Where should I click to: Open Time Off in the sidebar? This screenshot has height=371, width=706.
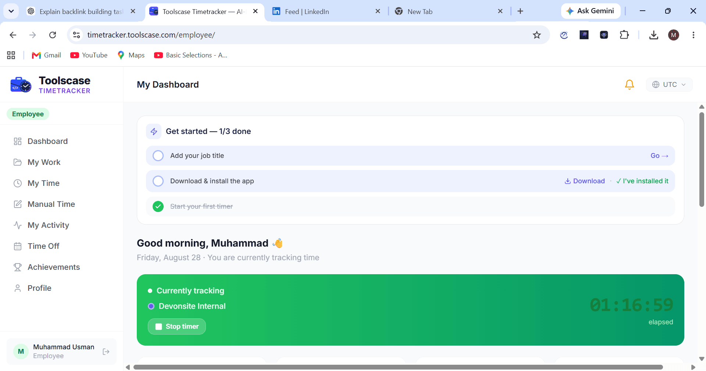pos(43,246)
